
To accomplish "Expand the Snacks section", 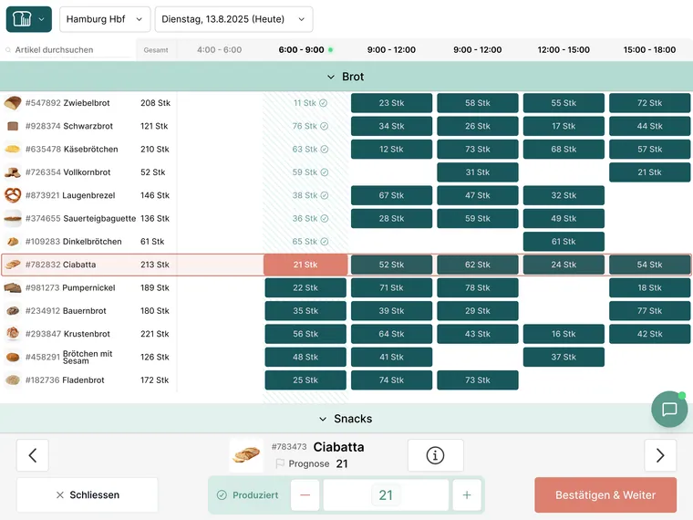I will pos(346,419).
